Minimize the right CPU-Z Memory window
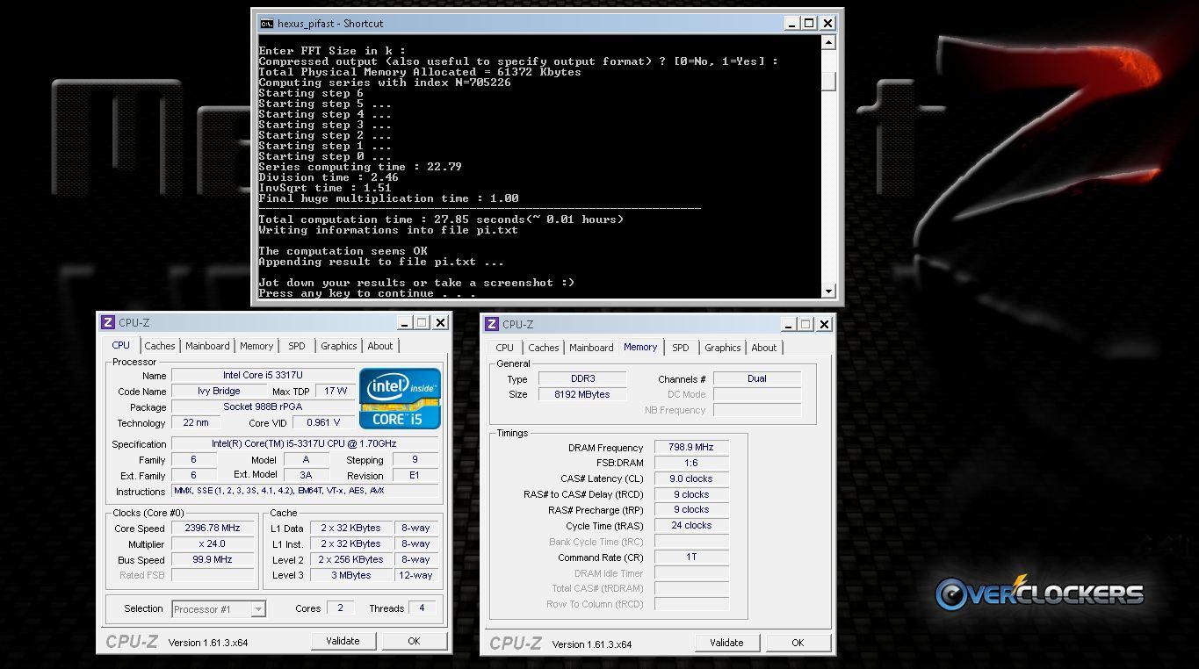The height and width of the screenshot is (669, 1199). [x=788, y=324]
